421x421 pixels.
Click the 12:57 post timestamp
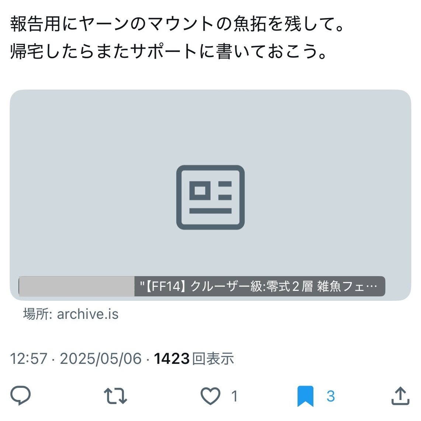coord(28,358)
